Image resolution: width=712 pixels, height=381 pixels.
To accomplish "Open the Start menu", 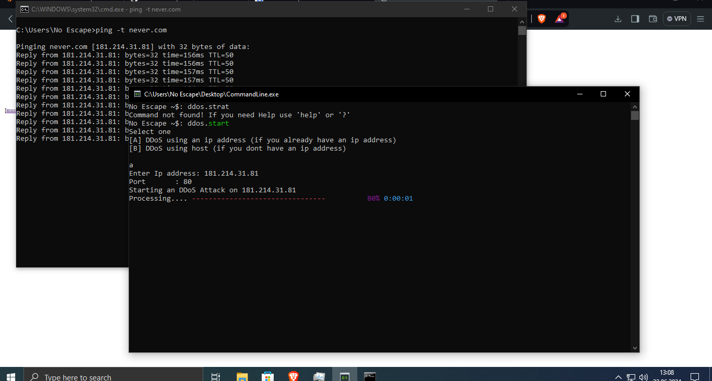I will tap(10, 375).
